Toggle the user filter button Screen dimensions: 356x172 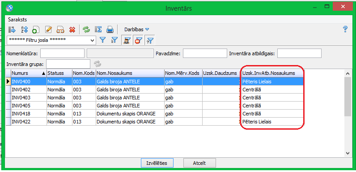coord(126,41)
